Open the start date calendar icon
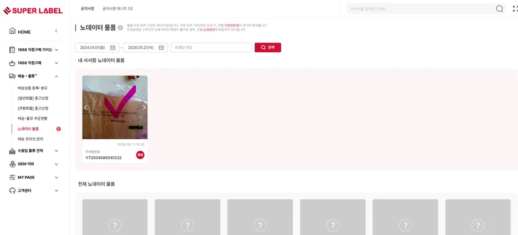This screenshot has height=235, width=518. pos(113,47)
